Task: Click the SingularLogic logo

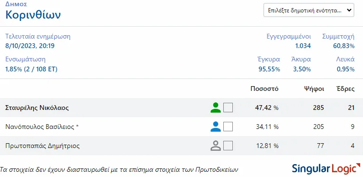Action: click(326, 168)
